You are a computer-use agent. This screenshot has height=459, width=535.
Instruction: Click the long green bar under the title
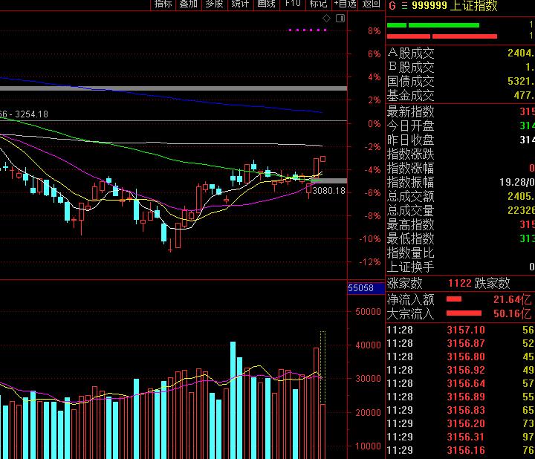(444, 25)
